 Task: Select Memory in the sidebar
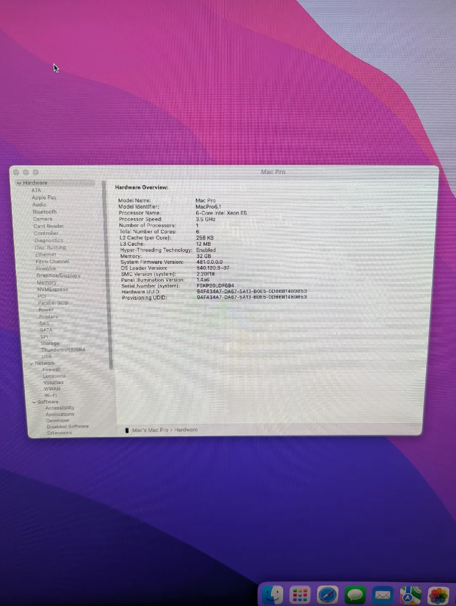click(47, 282)
